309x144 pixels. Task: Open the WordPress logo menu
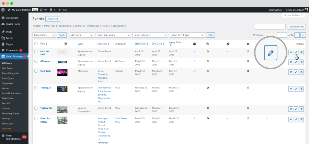pyautogui.click(x=3, y=10)
